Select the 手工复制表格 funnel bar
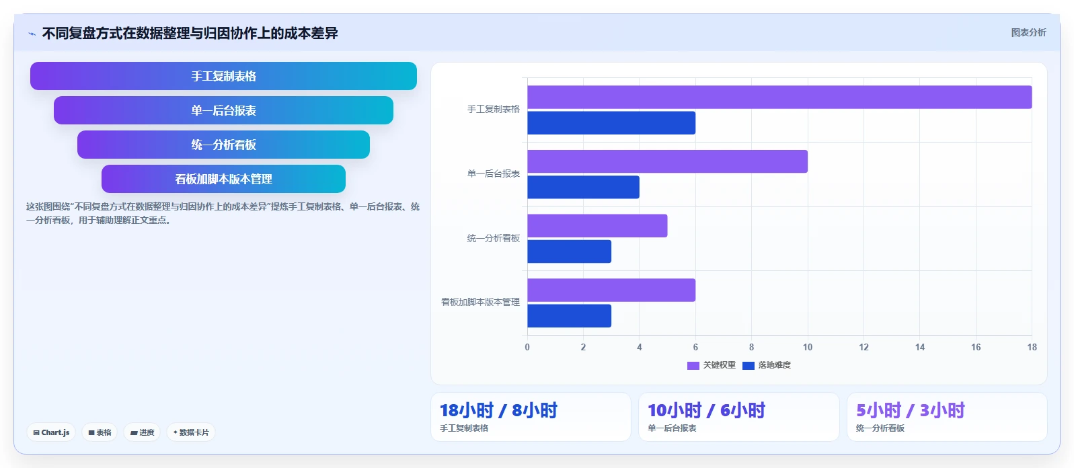 click(223, 76)
